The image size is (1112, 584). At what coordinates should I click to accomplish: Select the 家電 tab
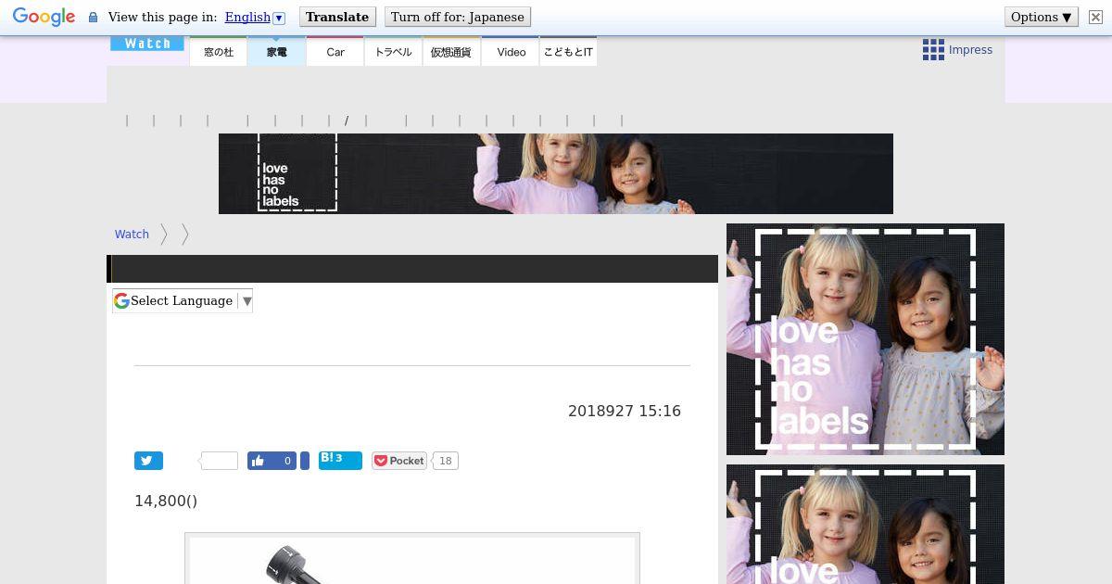point(276,52)
